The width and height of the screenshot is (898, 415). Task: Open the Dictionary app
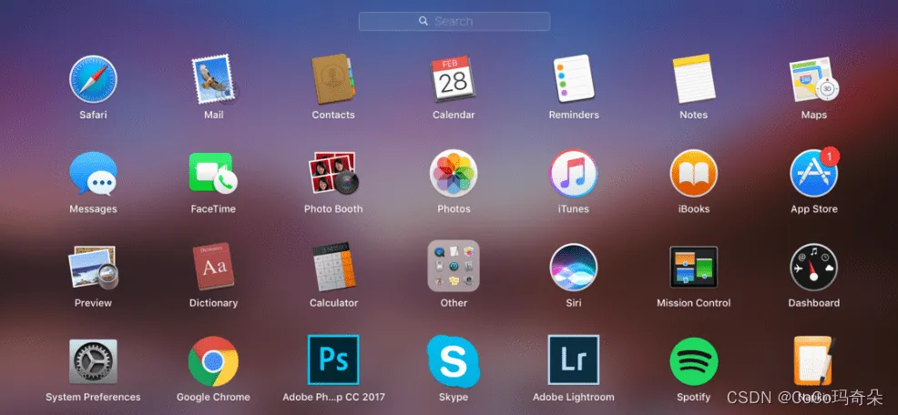213,268
